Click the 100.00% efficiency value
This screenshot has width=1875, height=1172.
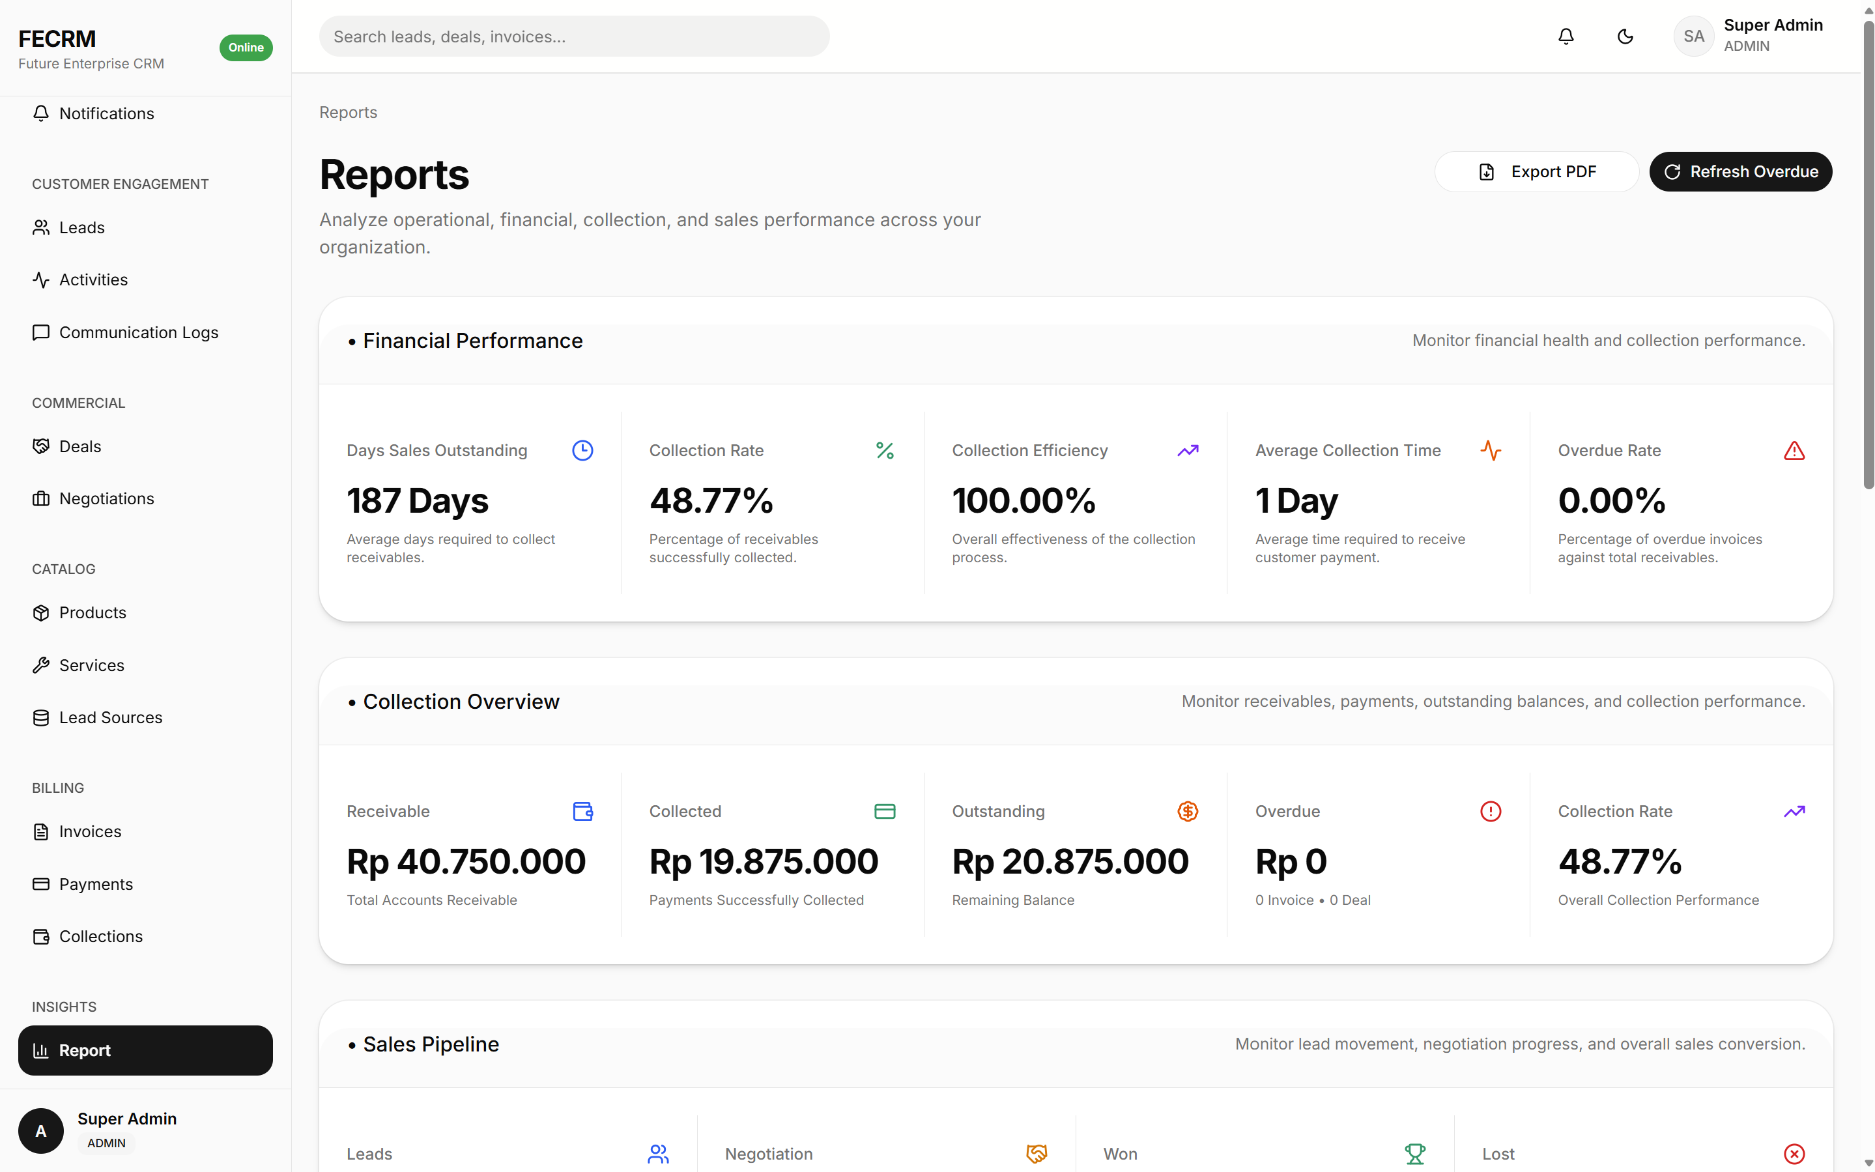click(x=1023, y=500)
